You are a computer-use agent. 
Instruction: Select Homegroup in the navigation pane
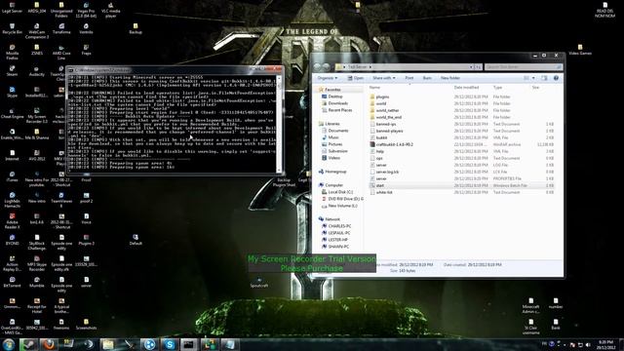[x=335, y=172]
